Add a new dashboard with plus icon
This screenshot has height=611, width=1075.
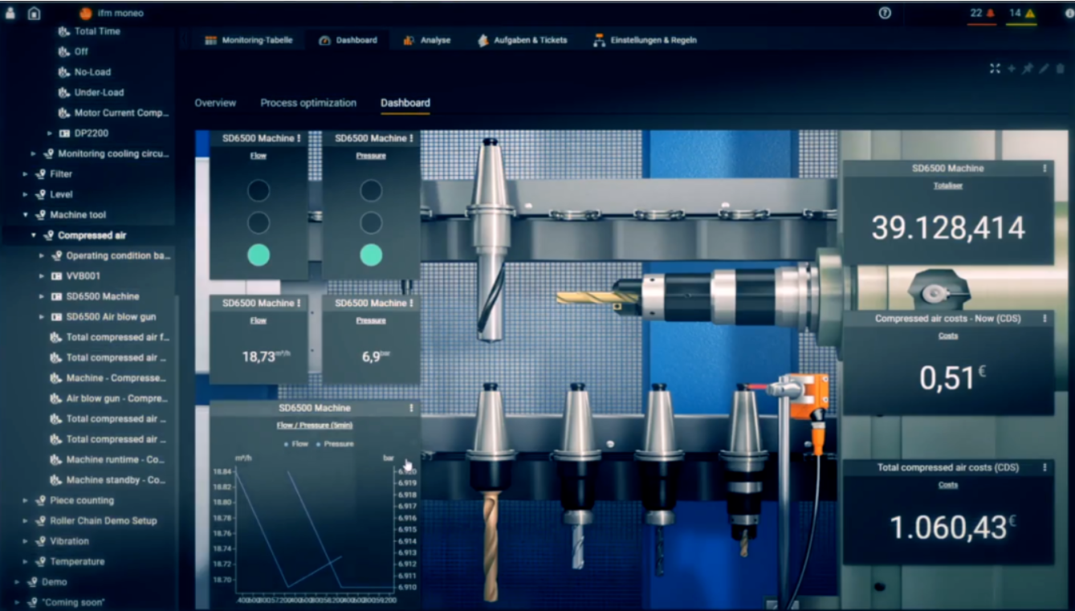[1012, 69]
